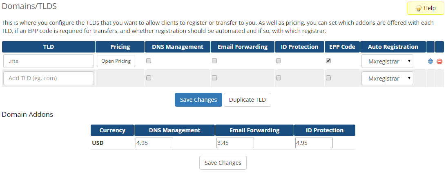This screenshot has width=446, height=173.
Task: Click Open Pricing for .mx
Action: [116, 61]
